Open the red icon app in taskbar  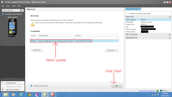click(53, 95)
